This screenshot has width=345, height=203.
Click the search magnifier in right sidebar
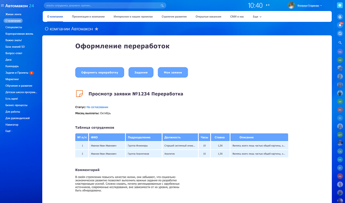tap(340, 43)
